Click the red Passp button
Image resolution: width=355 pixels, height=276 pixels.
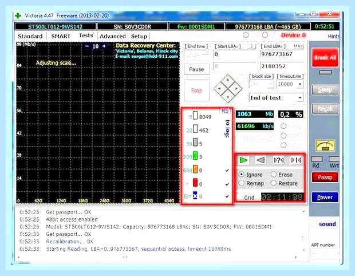tap(325, 177)
